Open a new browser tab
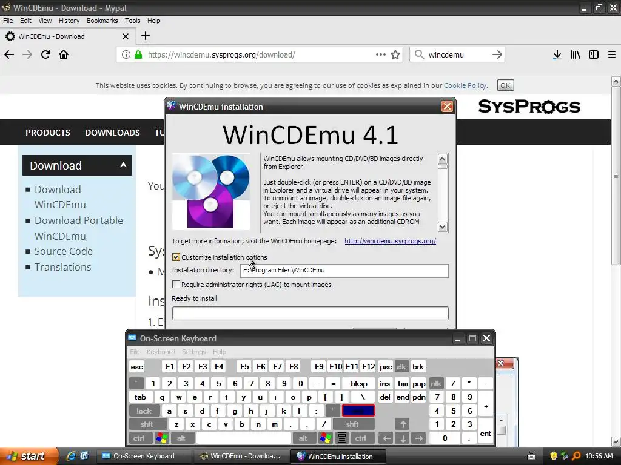The width and height of the screenshot is (621, 465). [146, 36]
